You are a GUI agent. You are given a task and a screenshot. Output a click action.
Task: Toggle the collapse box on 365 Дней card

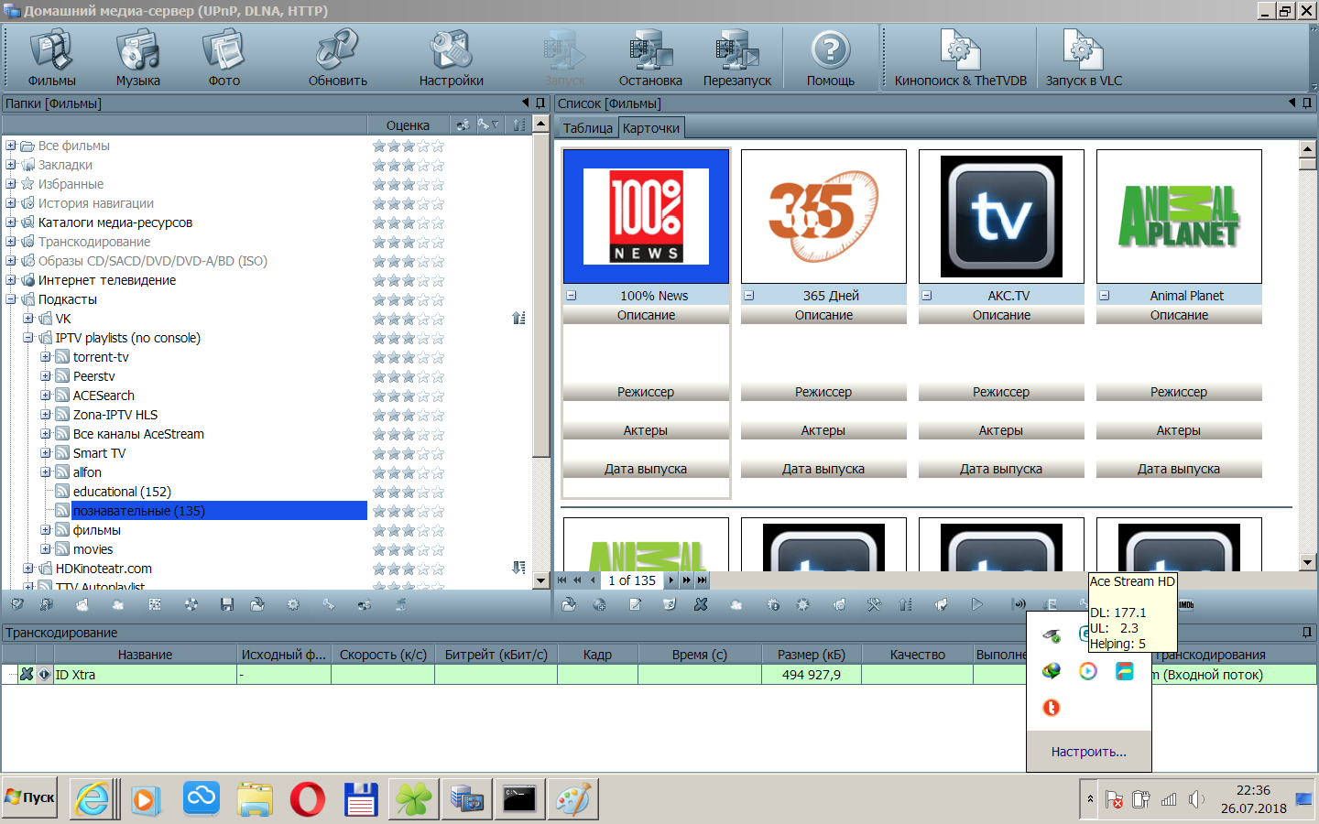click(748, 296)
